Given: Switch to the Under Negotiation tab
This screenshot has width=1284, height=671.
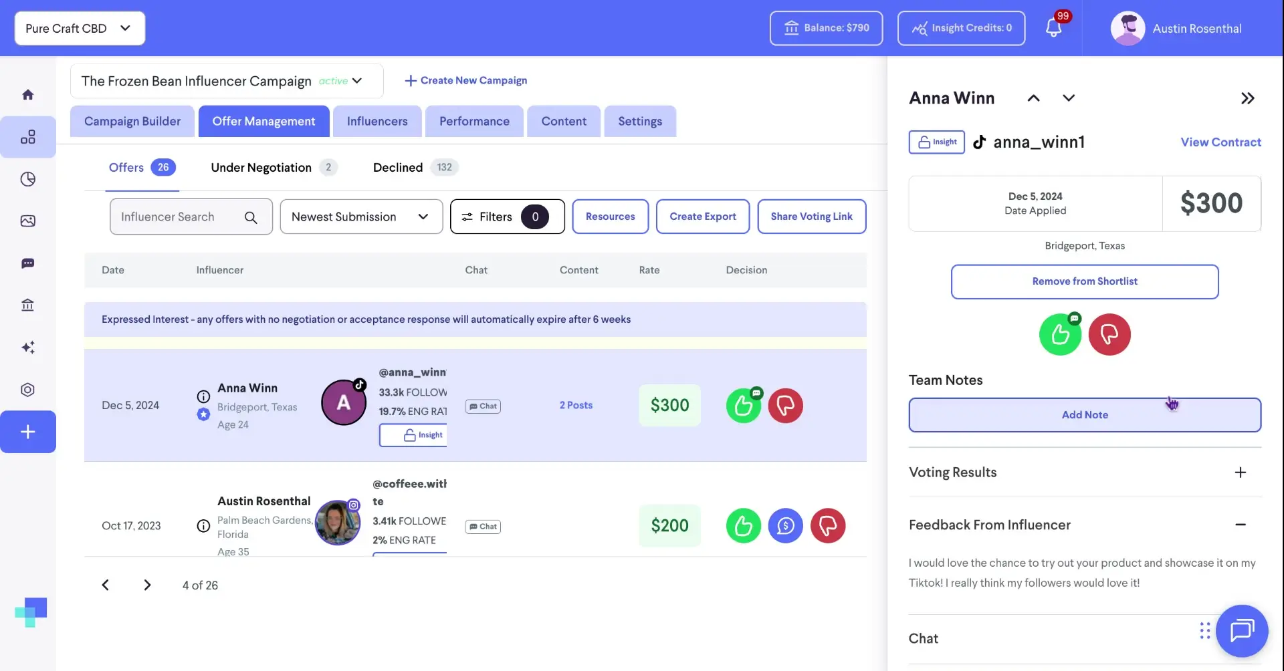Looking at the screenshot, I should (x=261, y=168).
